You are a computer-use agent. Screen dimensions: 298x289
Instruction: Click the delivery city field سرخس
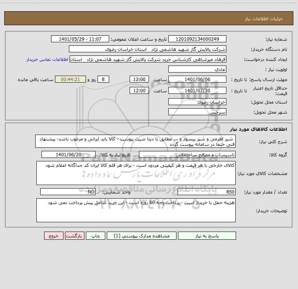click(197, 112)
